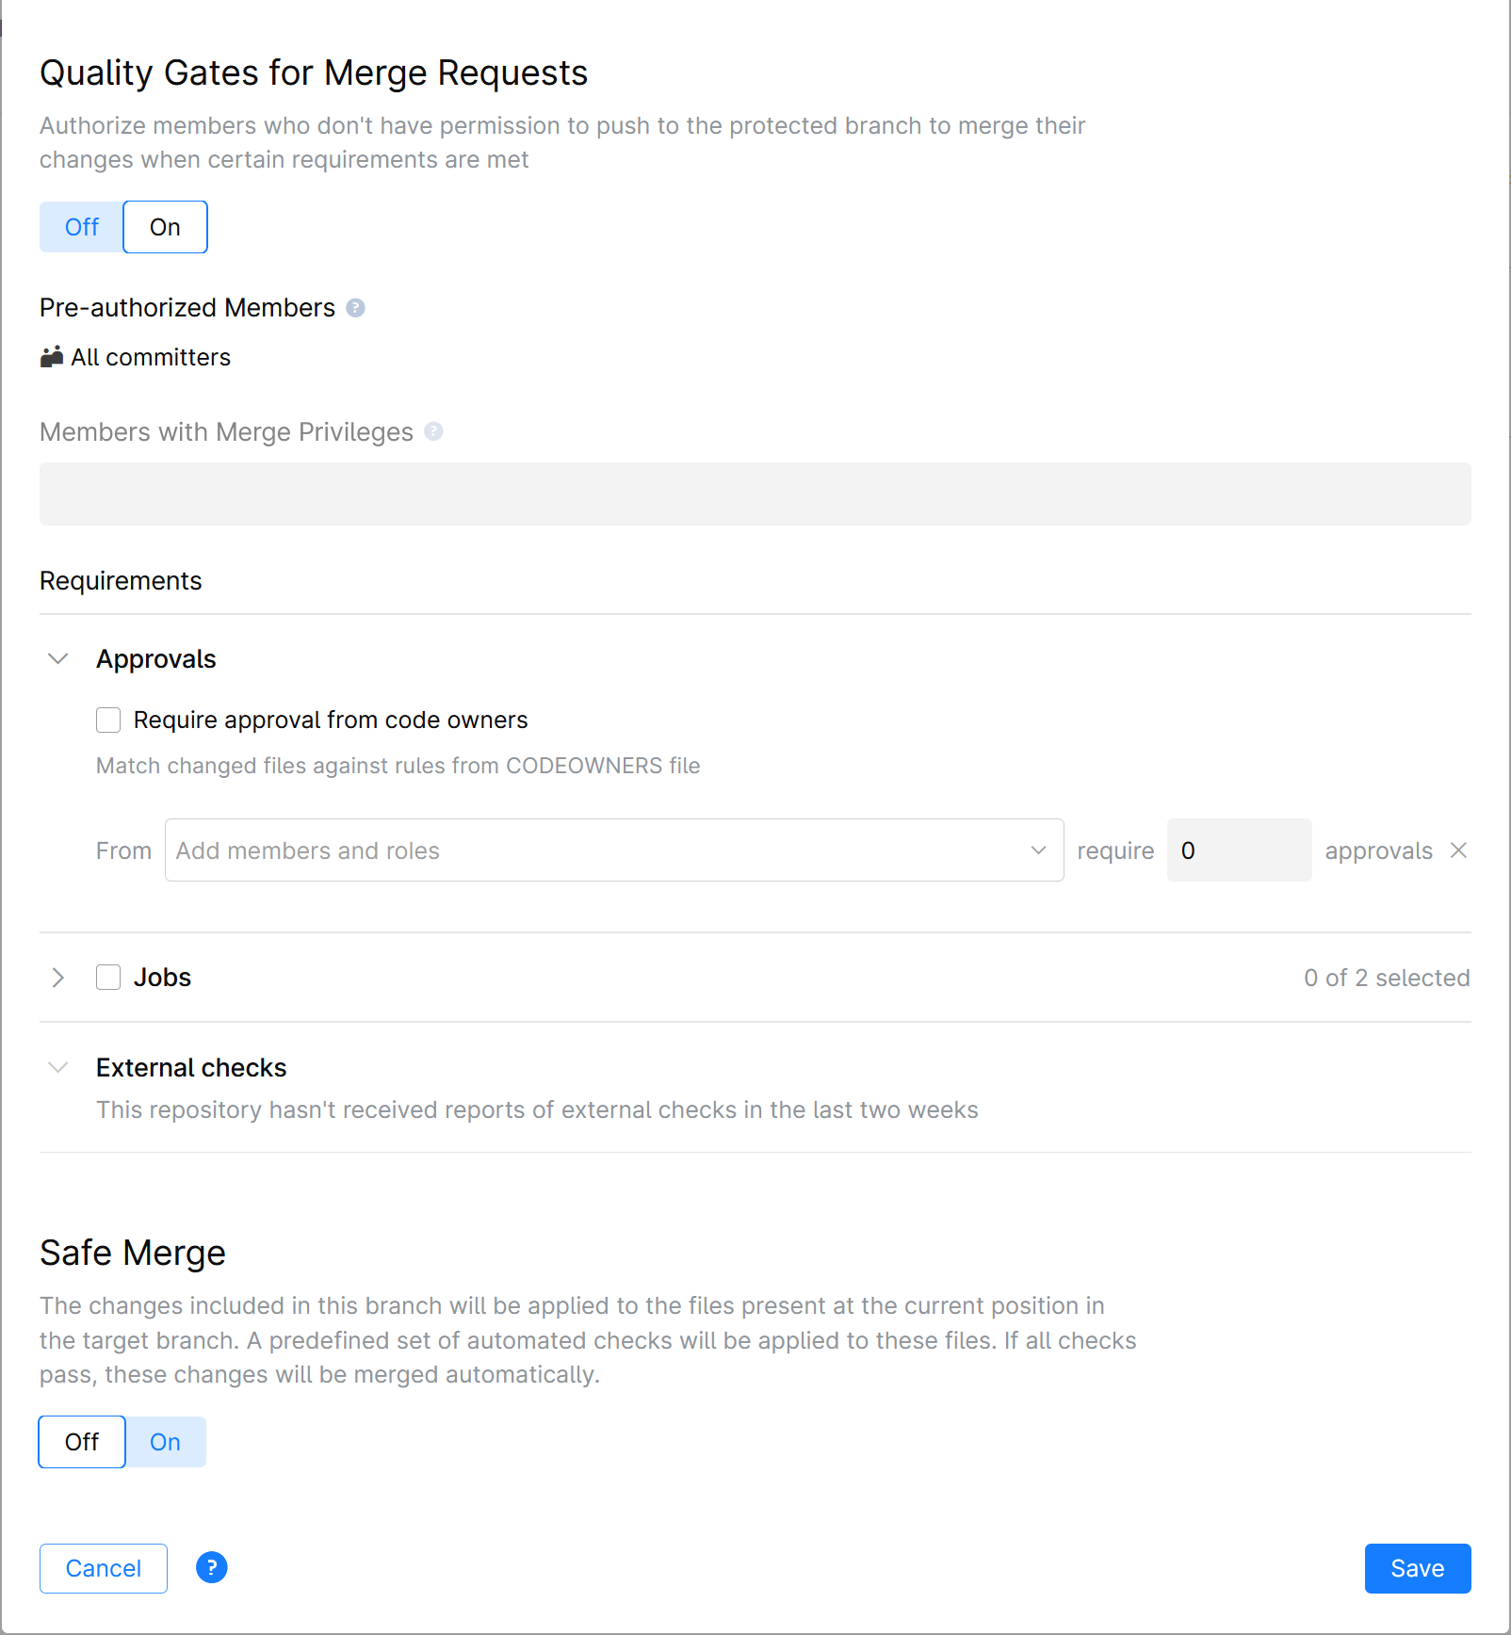Check Require approval from code owners
1511x1635 pixels.
click(108, 720)
